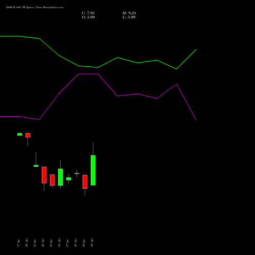Select the red candle for 23 Apr
The image size is (255, 255).
53,180
